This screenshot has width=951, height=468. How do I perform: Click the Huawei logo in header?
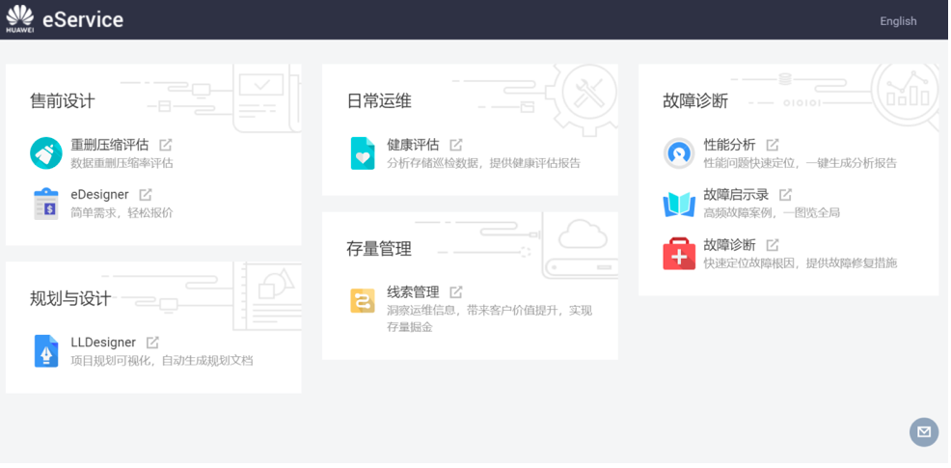20,19
